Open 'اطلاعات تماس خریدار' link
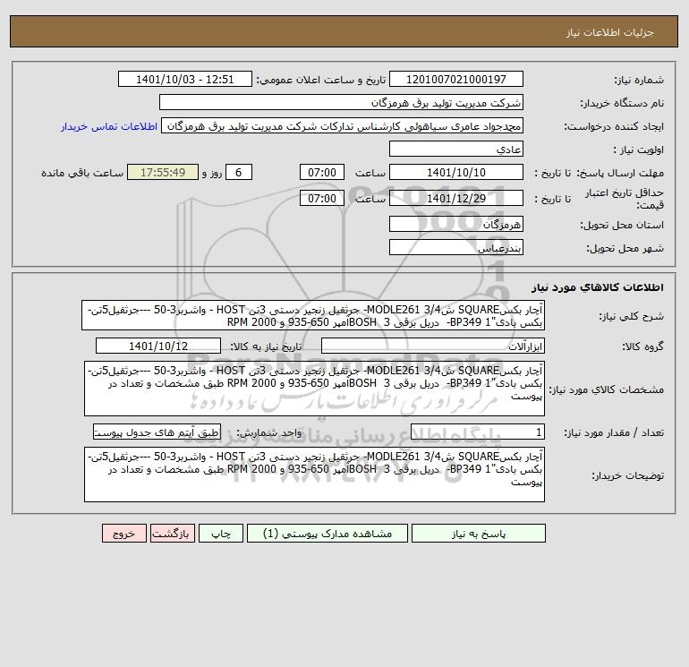This screenshot has height=667, width=689. [109, 126]
